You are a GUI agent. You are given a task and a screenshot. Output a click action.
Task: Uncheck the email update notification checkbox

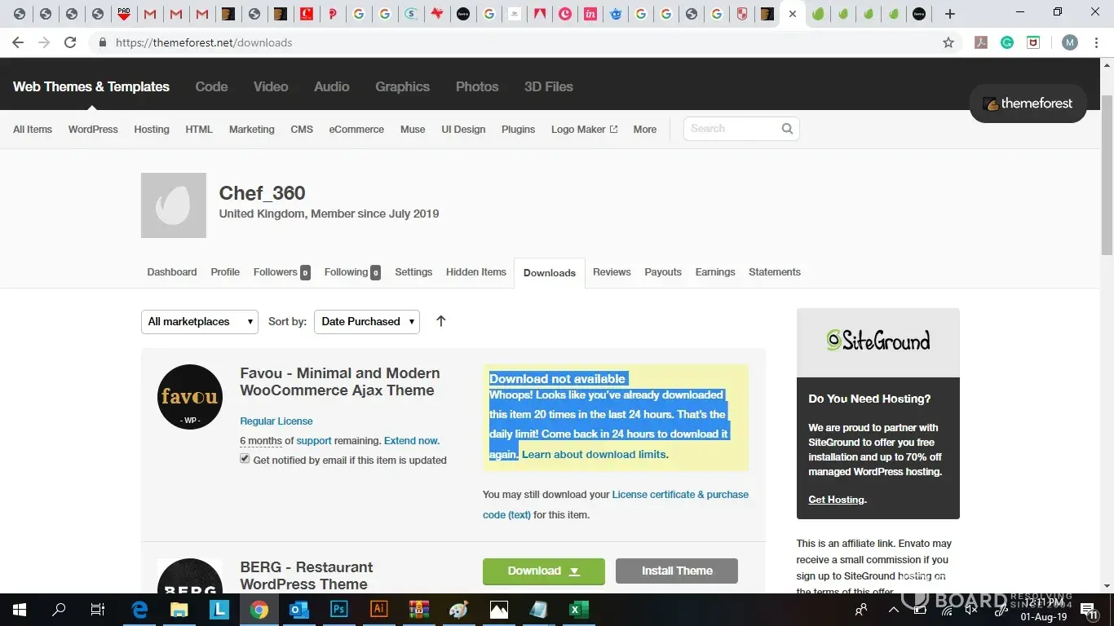pyautogui.click(x=245, y=459)
